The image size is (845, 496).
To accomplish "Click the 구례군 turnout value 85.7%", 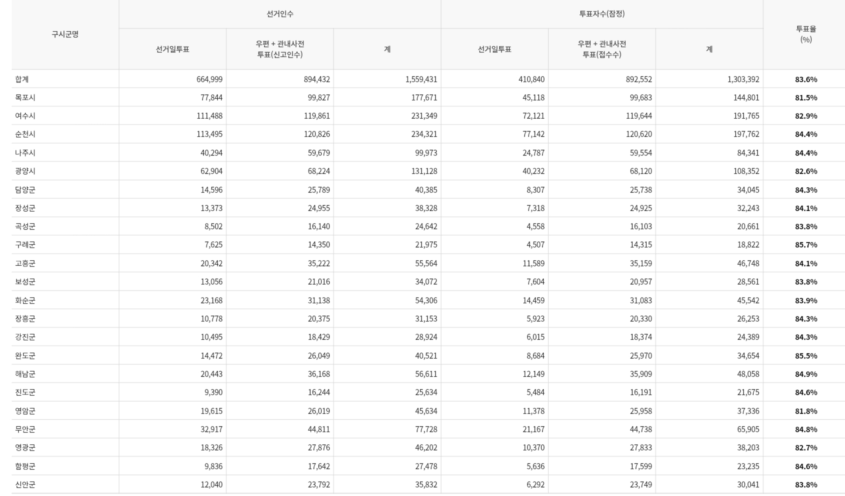I will tap(806, 245).
